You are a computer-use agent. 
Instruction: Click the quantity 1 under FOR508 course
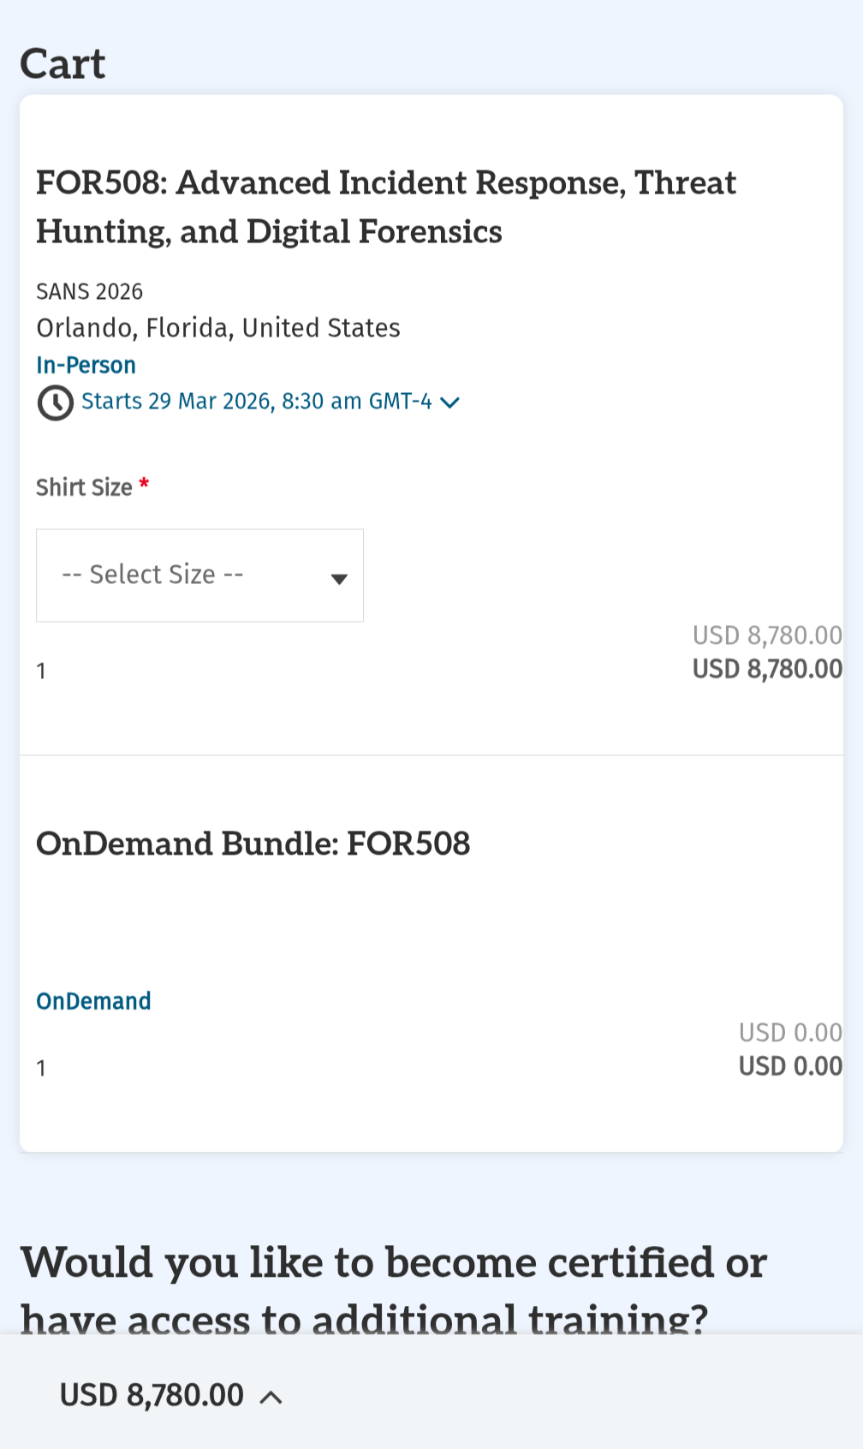(41, 671)
